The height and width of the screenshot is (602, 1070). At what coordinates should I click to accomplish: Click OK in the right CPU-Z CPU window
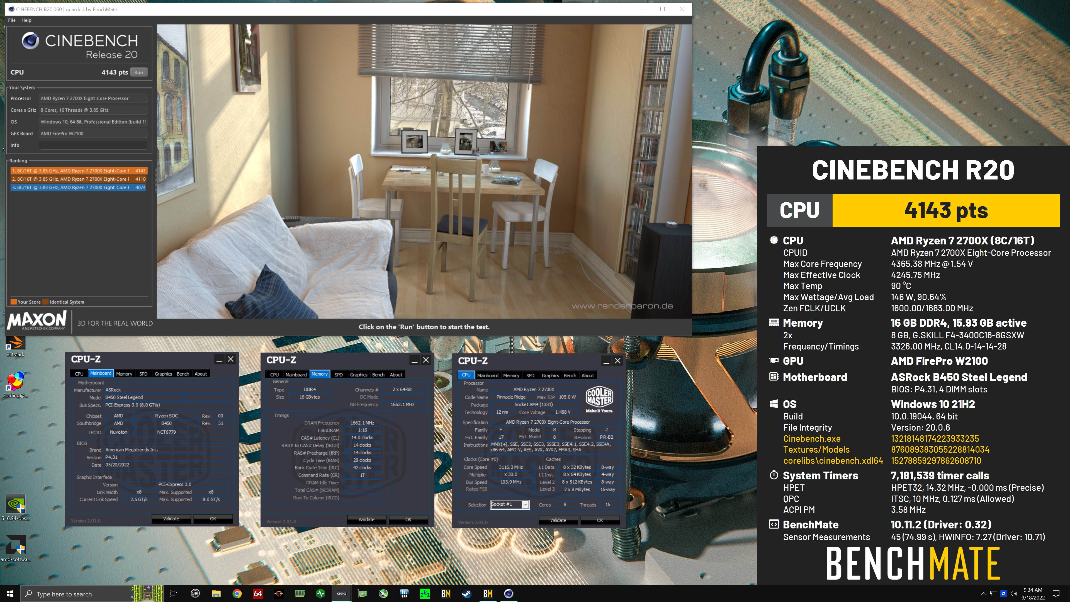click(x=600, y=520)
